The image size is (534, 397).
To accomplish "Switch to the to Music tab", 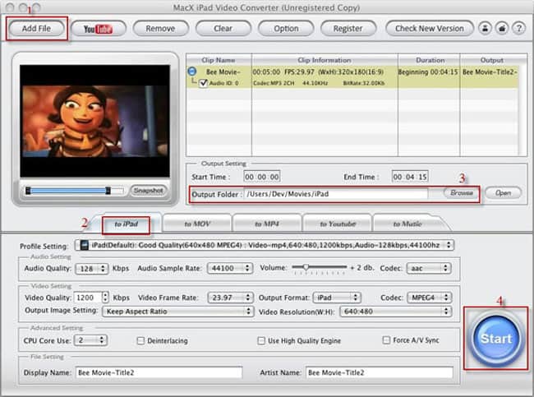I will (x=407, y=224).
